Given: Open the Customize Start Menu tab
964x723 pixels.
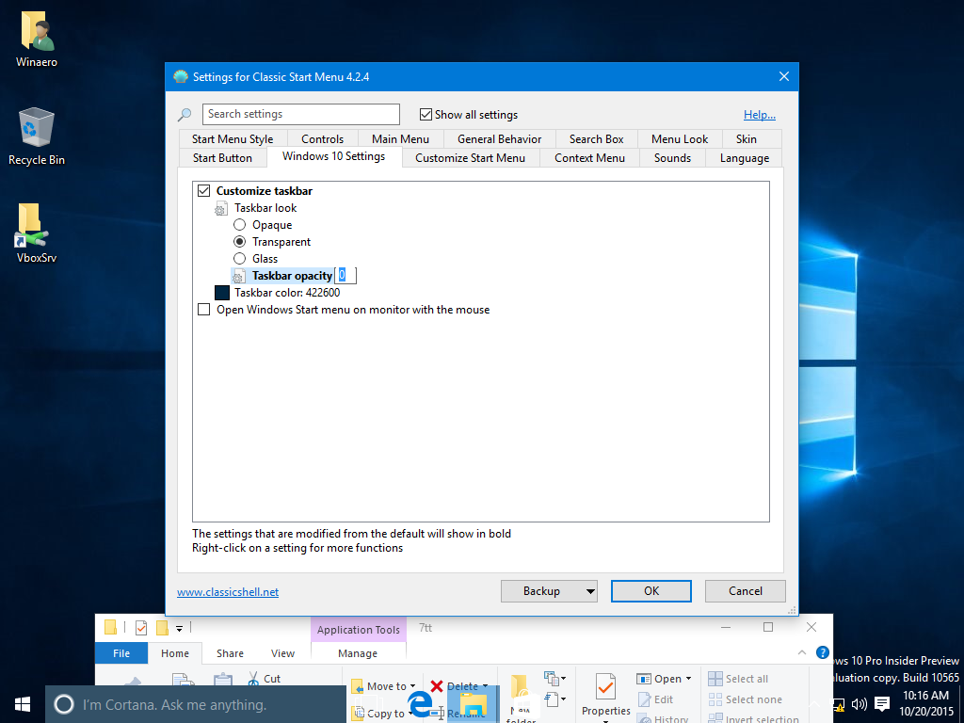Looking at the screenshot, I should click(470, 158).
